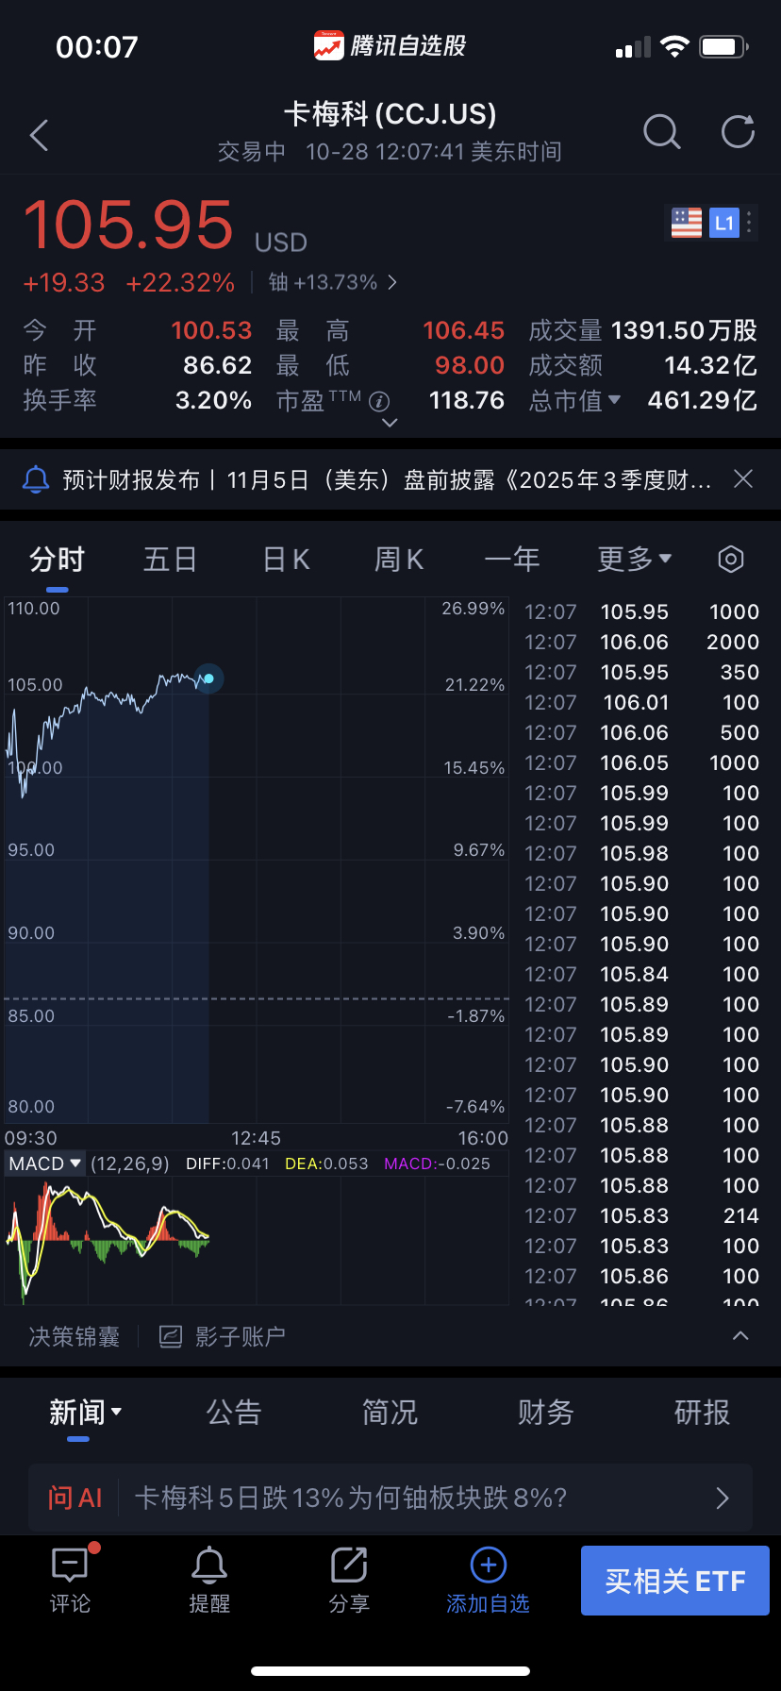Open the 问AI suggested question
The image size is (781, 1691).
tap(390, 1498)
